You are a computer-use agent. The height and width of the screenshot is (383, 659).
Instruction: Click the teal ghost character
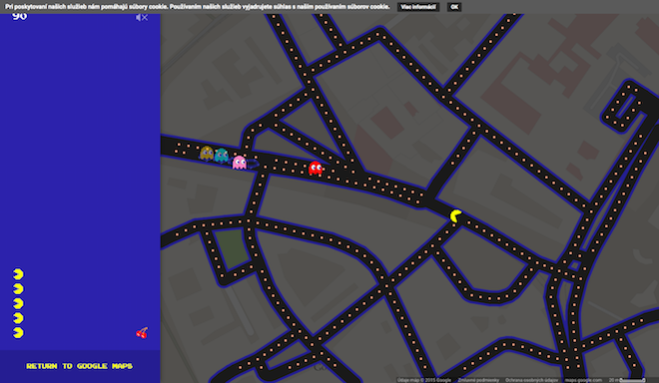click(221, 156)
